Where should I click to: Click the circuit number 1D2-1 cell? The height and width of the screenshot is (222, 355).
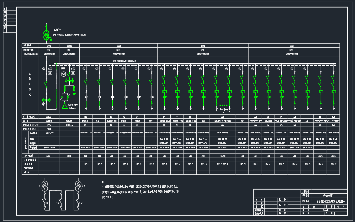pos(86,164)
